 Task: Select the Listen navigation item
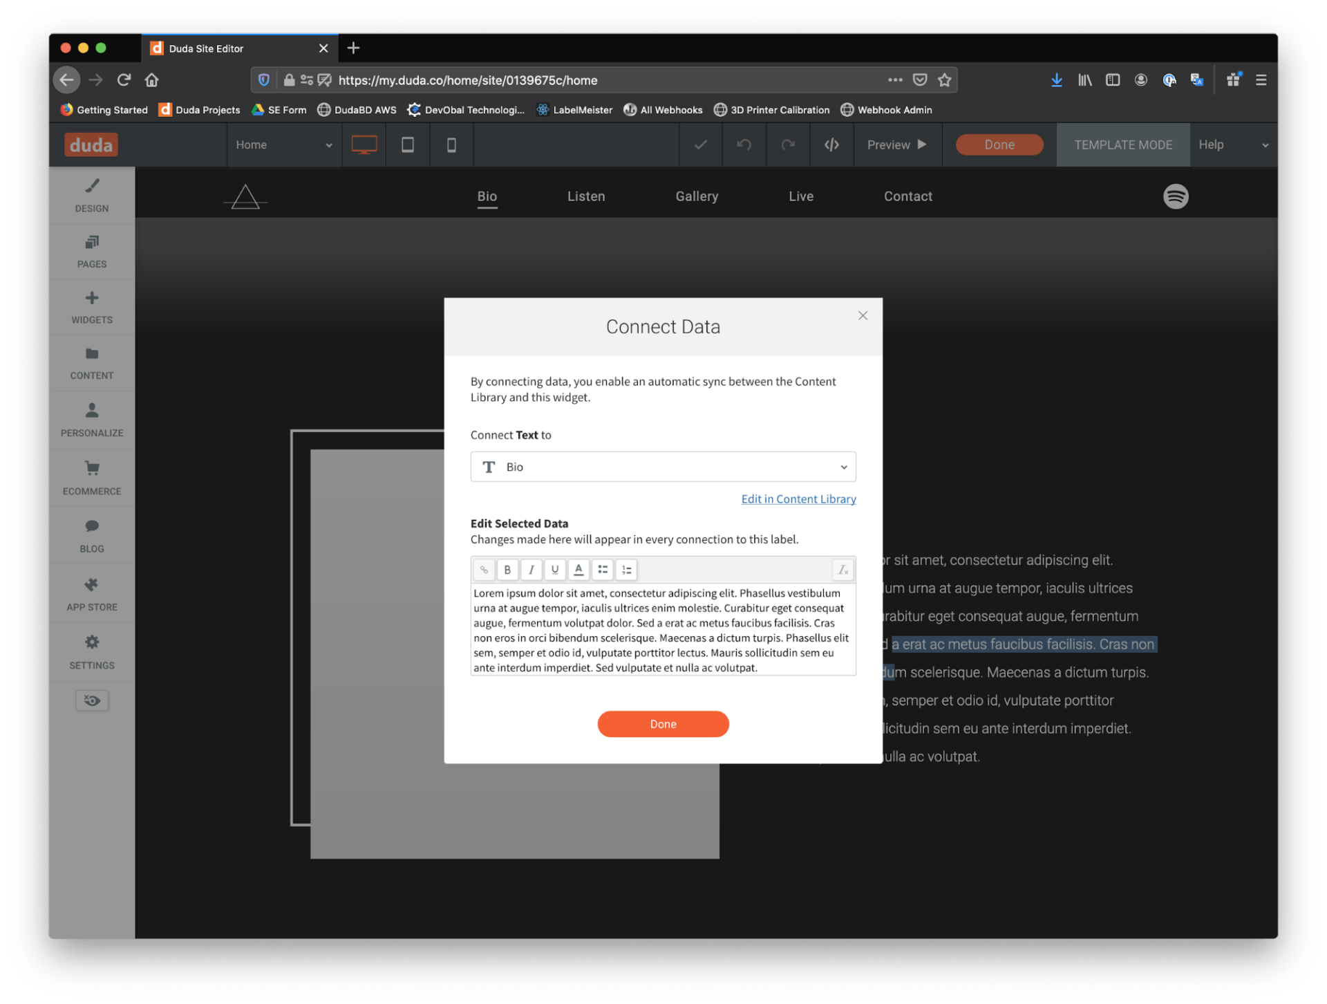586,196
